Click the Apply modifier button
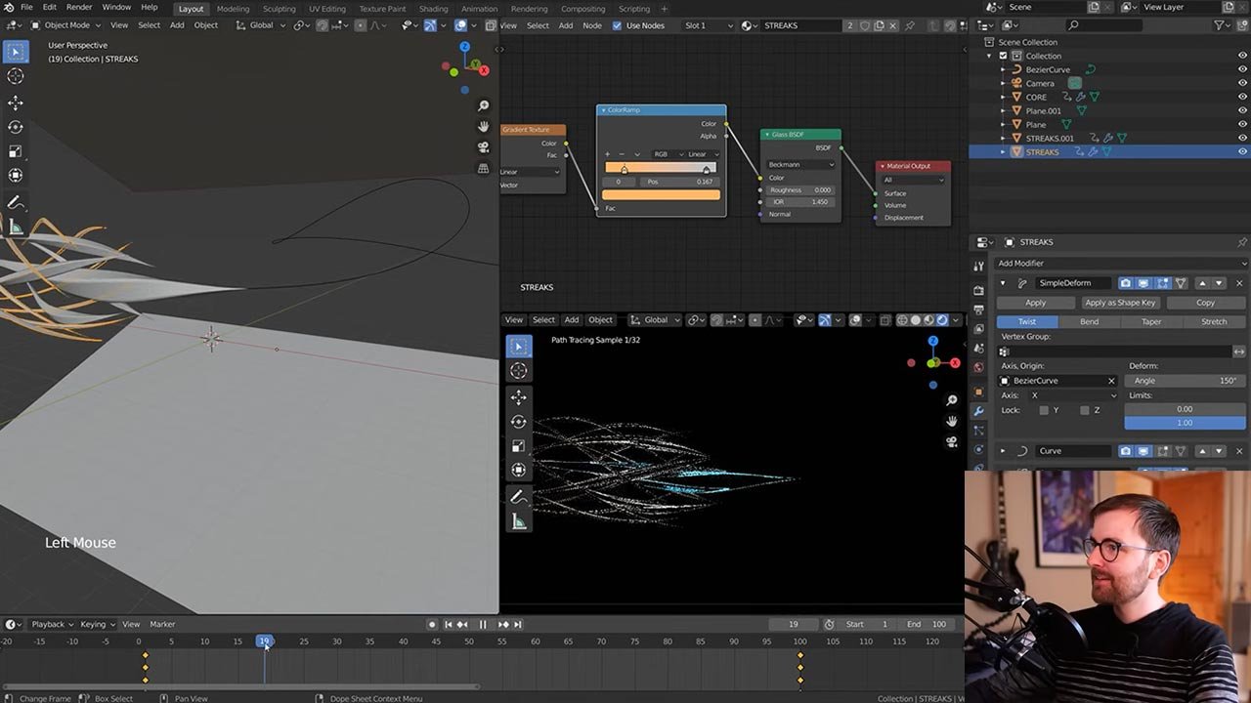The height and width of the screenshot is (703, 1251). 1035,303
